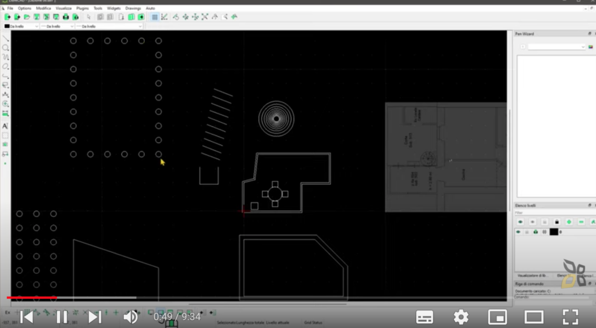
Task: Open the line type Da livello dropdown
Action: point(109,26)
